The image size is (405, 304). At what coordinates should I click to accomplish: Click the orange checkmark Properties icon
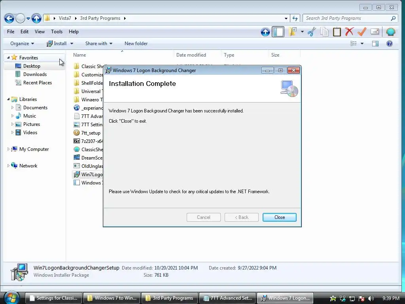point(362,32)
